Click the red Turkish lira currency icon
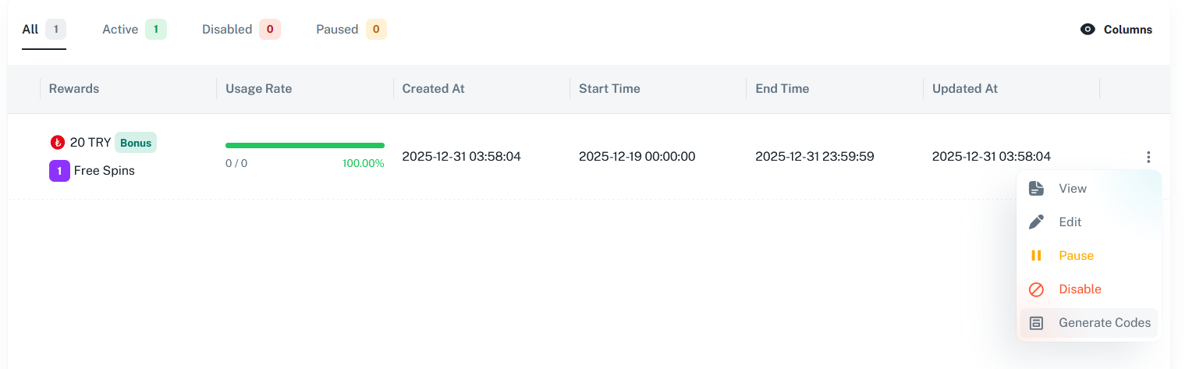This screenshot has height=369, width=1196. 57,143
